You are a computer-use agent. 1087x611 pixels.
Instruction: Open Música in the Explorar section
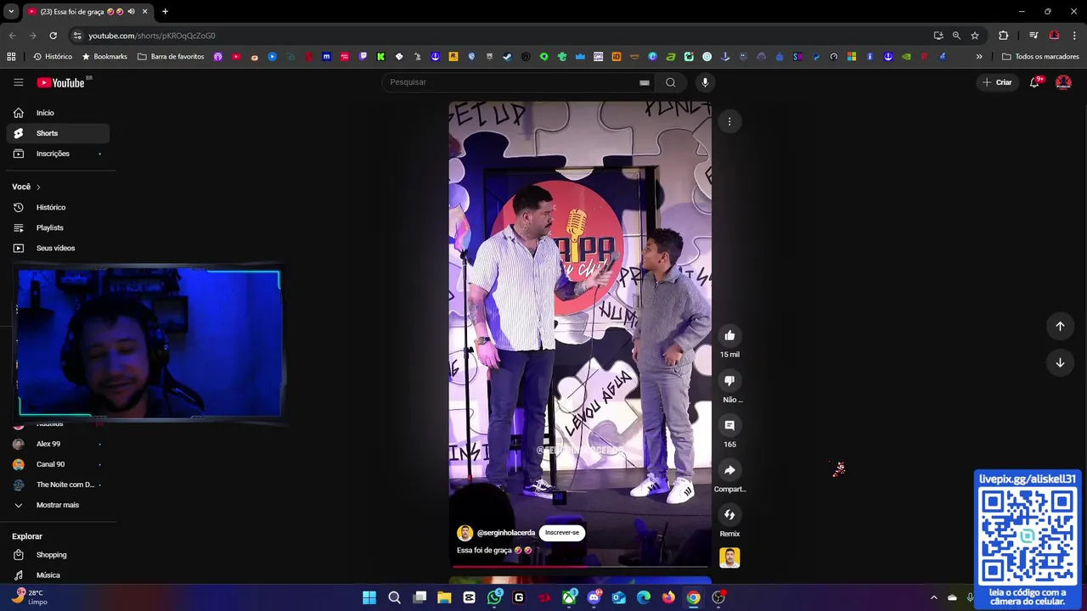58,575
